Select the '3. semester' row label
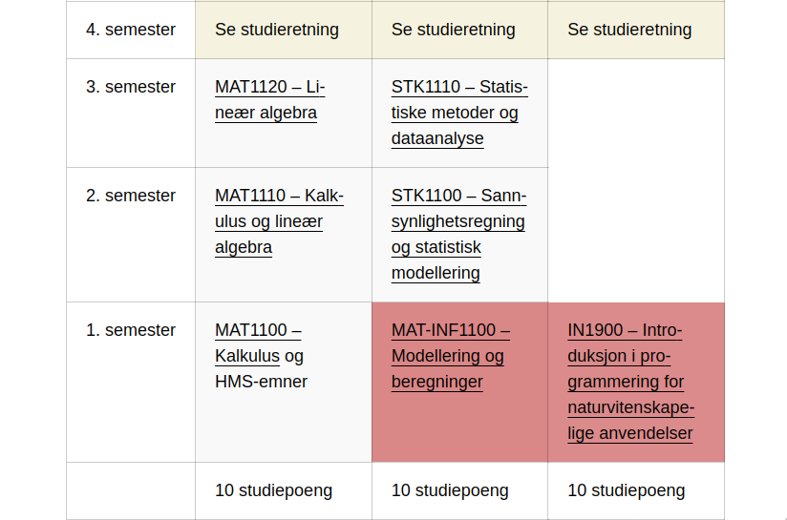Screen dimensions: 787x520 [131, 87]
